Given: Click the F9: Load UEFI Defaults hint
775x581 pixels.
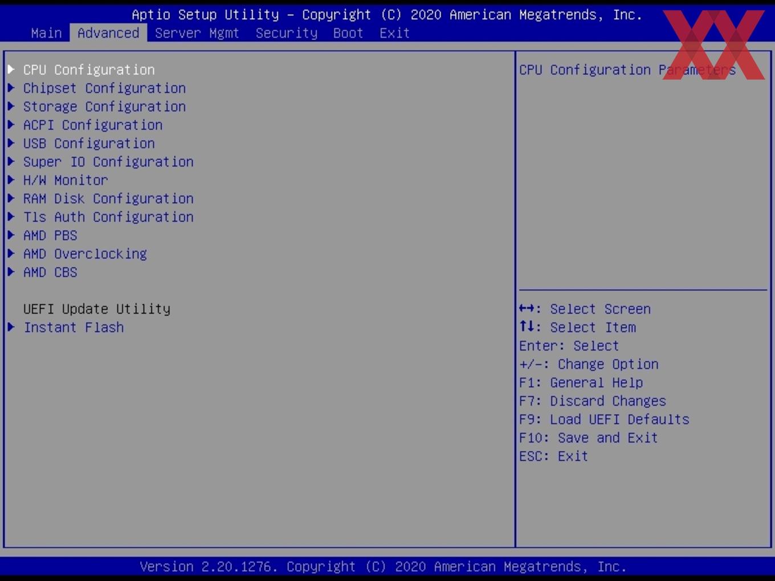Looking at the screenshot, I should [604, 419].
